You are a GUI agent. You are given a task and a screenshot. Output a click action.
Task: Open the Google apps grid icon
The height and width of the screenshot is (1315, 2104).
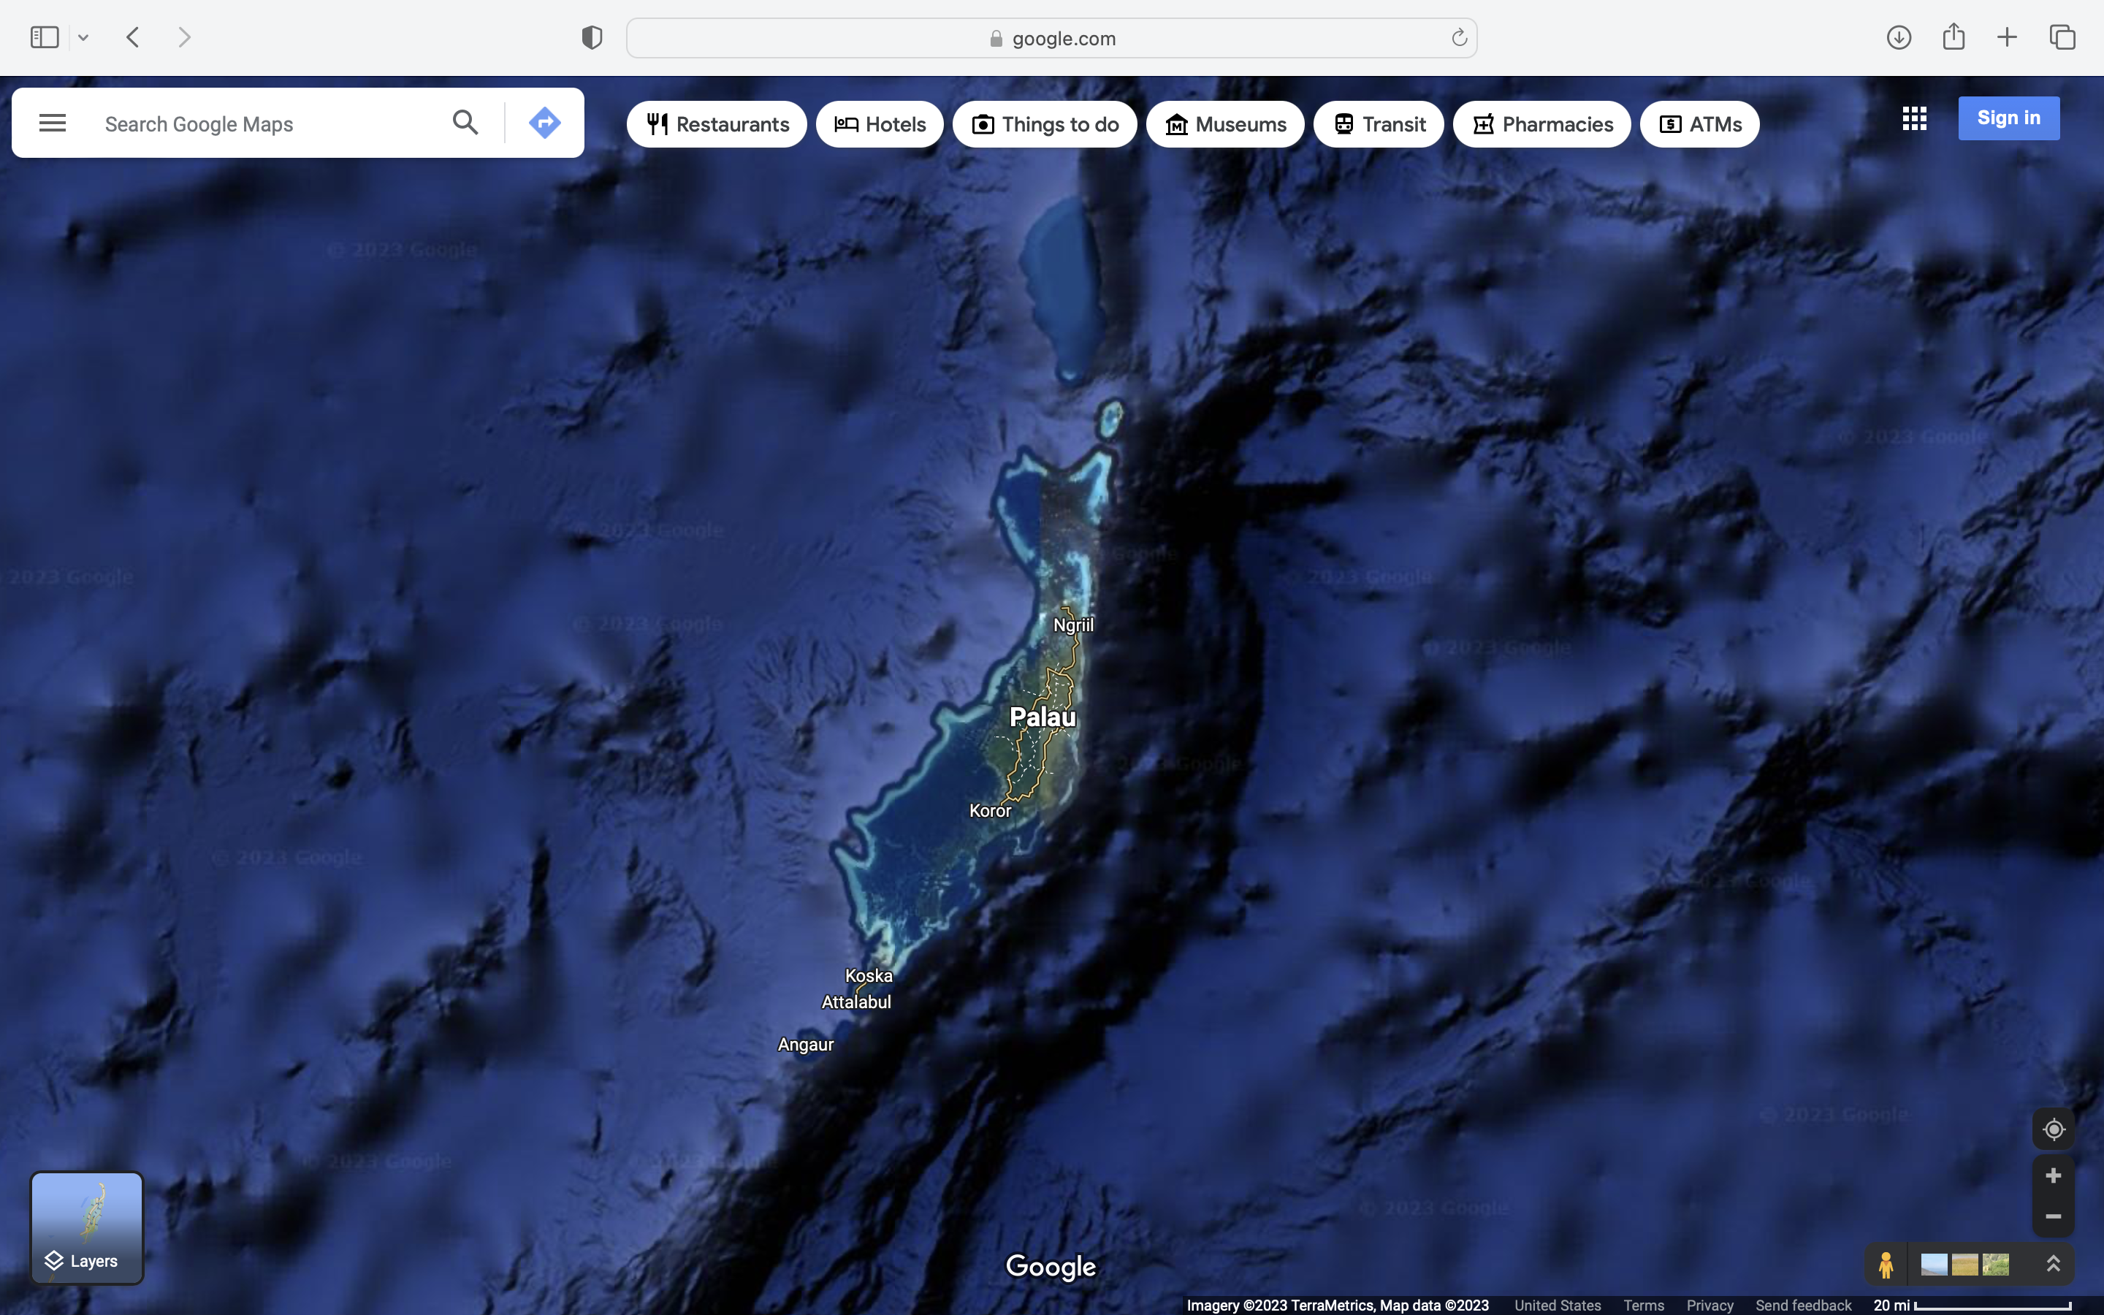[x=1913, y=118]
